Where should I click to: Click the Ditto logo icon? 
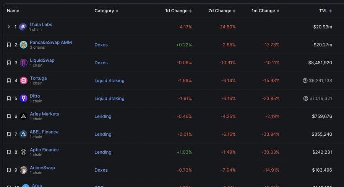click(x=23, y=98)
